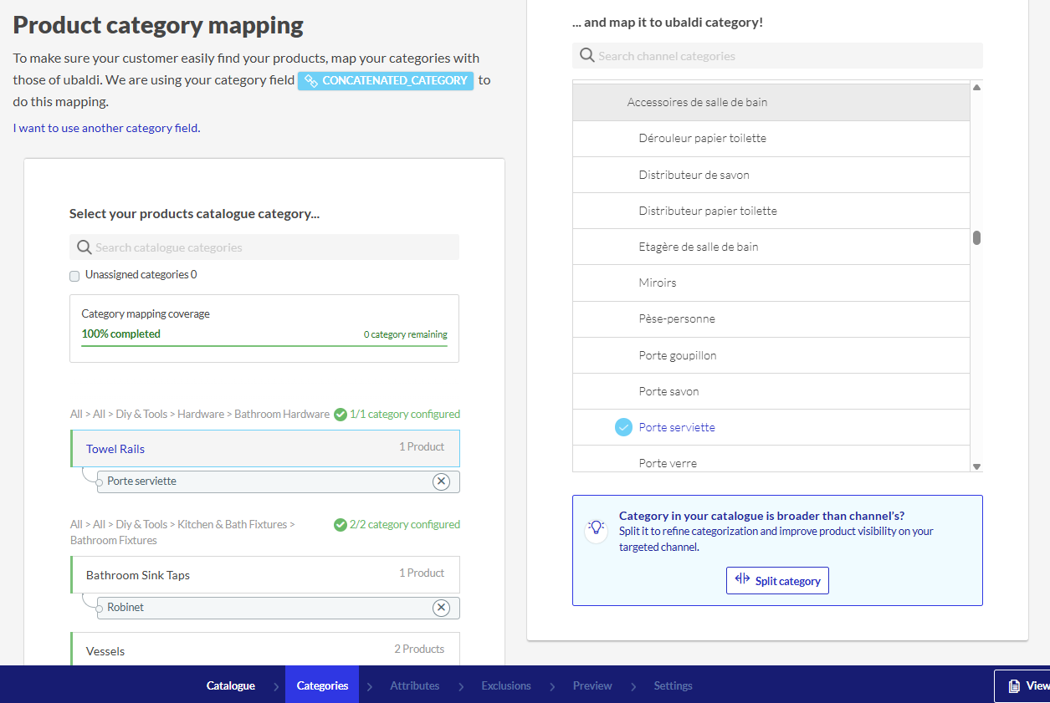
Task: Click the lightbulb tip icon
Action: [x=596, y=528]
